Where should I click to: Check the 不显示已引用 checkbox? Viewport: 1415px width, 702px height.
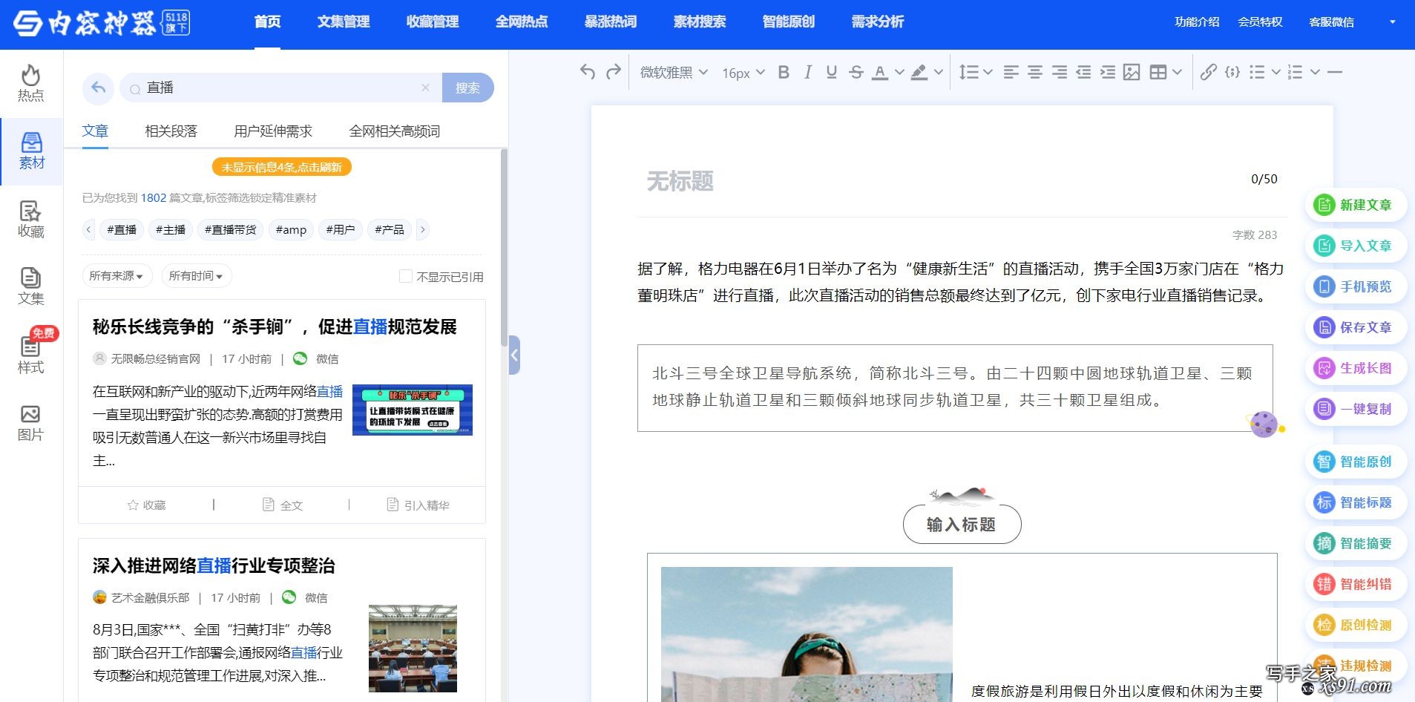click(406, 276)
